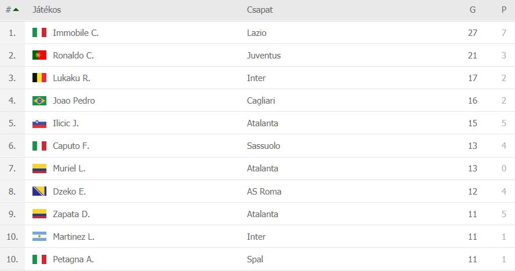Click the Italian flag beside Immobile C.

click(39, 33)
